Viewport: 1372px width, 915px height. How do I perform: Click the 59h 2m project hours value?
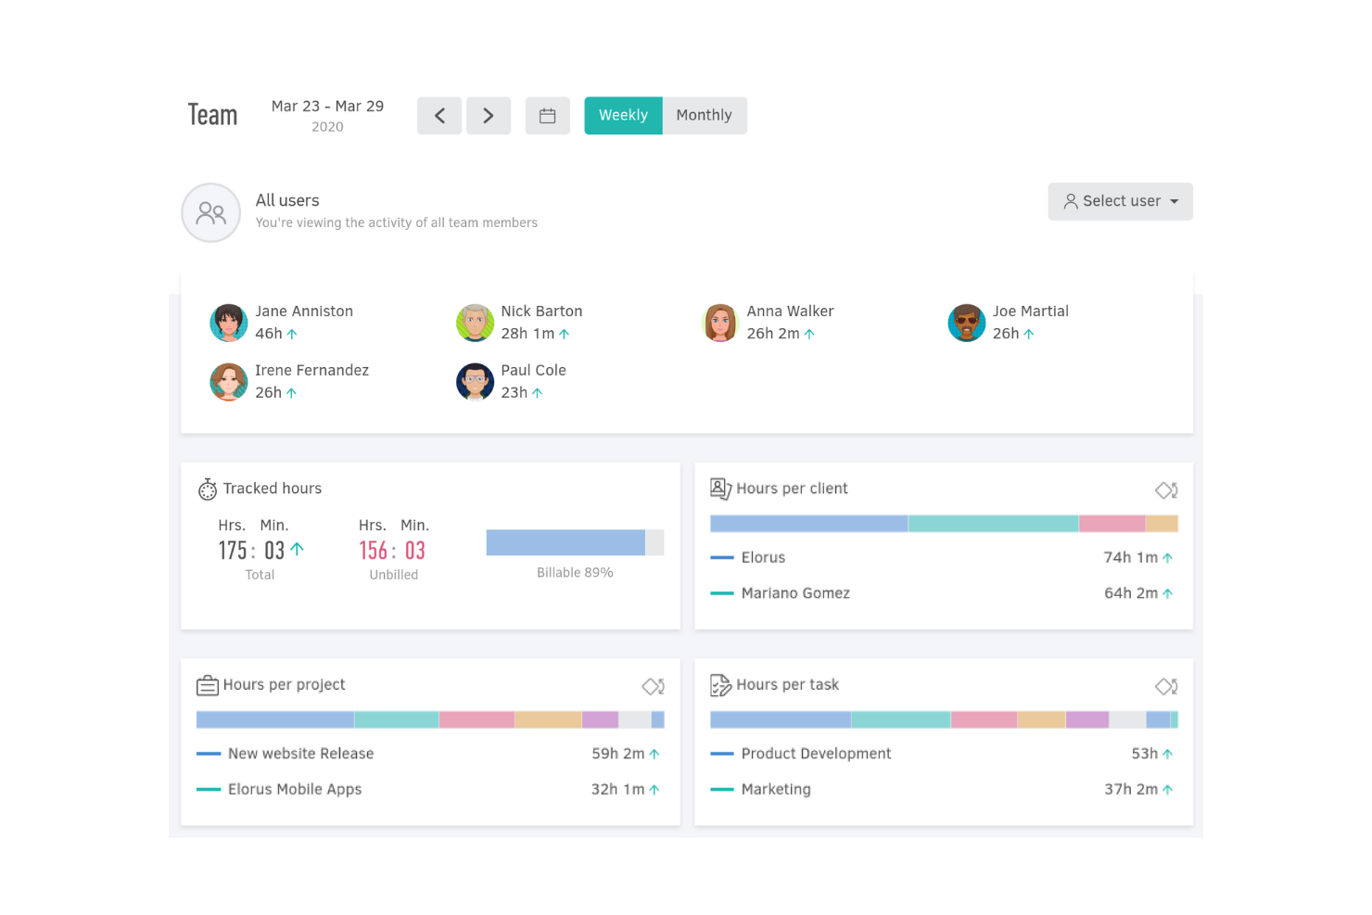617,755
